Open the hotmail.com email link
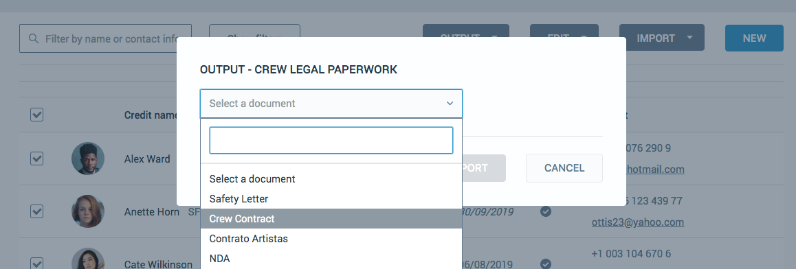Viewport: 796px width, 269px height. point(655,169)
